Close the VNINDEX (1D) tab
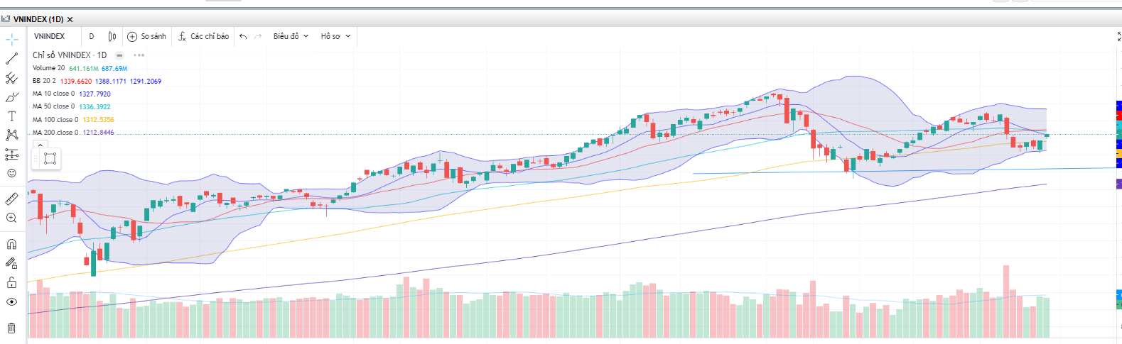1122x344 pixels. [x=70, y=19]
